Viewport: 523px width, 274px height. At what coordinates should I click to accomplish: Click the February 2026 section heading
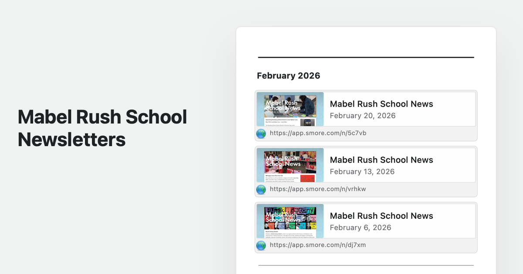point(289,76)
